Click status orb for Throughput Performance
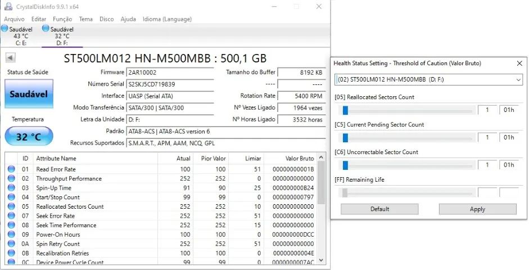Screen dimensions: 529x270 11,178
